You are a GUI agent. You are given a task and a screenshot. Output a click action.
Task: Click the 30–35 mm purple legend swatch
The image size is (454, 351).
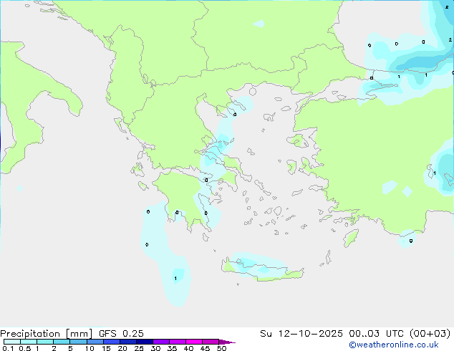[161, 342]
